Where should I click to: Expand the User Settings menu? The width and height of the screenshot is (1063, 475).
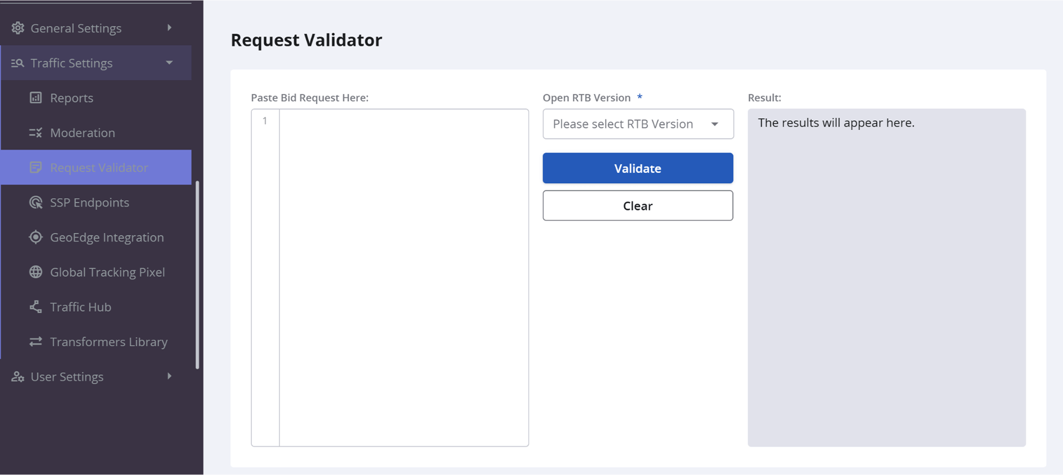tap(170, 376)
